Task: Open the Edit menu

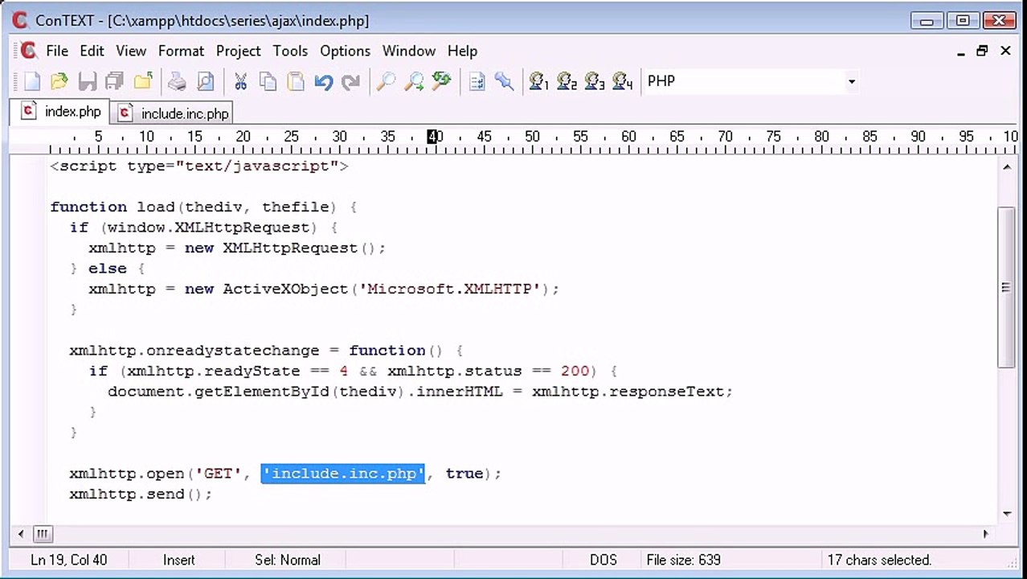Action: [x=92, y=51]
